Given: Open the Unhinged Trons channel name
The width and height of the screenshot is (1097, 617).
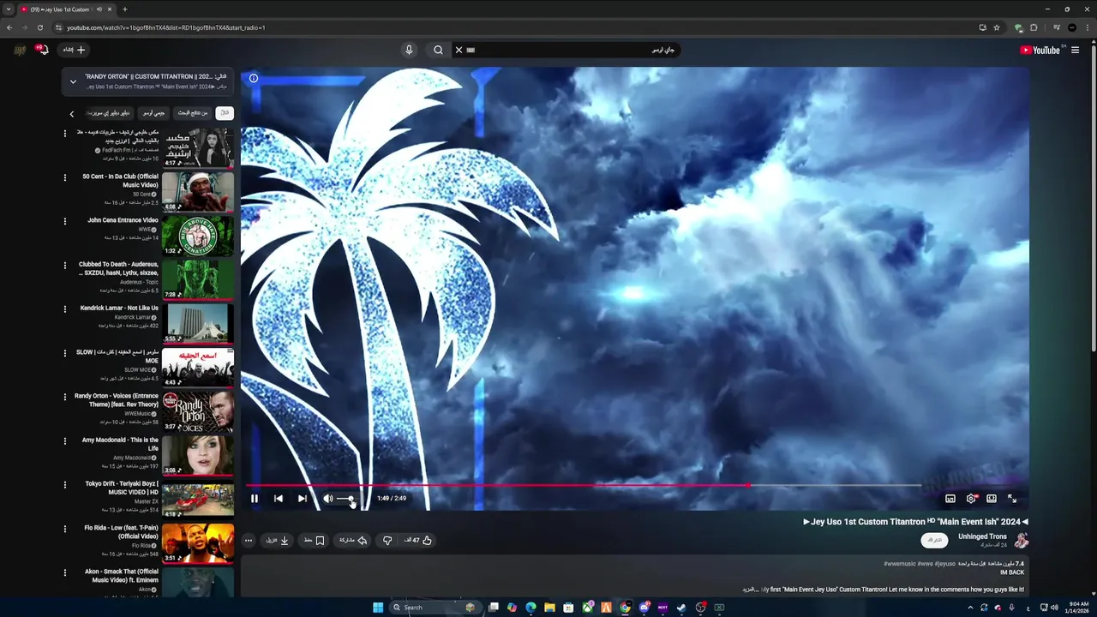Looking at the screenshot, I should tap(982, 536).
